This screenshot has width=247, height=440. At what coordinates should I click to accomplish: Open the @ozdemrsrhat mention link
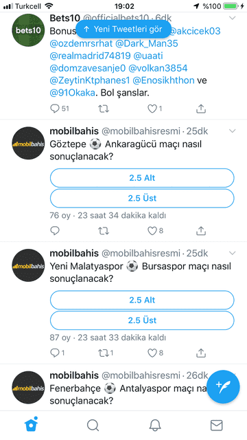tap(81, 43)
